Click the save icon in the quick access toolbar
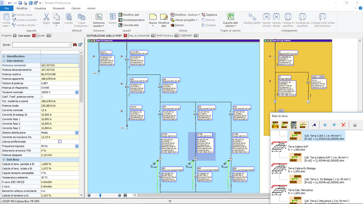 point(20,3)
